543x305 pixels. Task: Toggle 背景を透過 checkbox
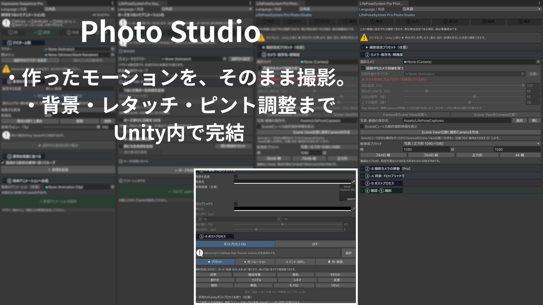tap(236, 176)
